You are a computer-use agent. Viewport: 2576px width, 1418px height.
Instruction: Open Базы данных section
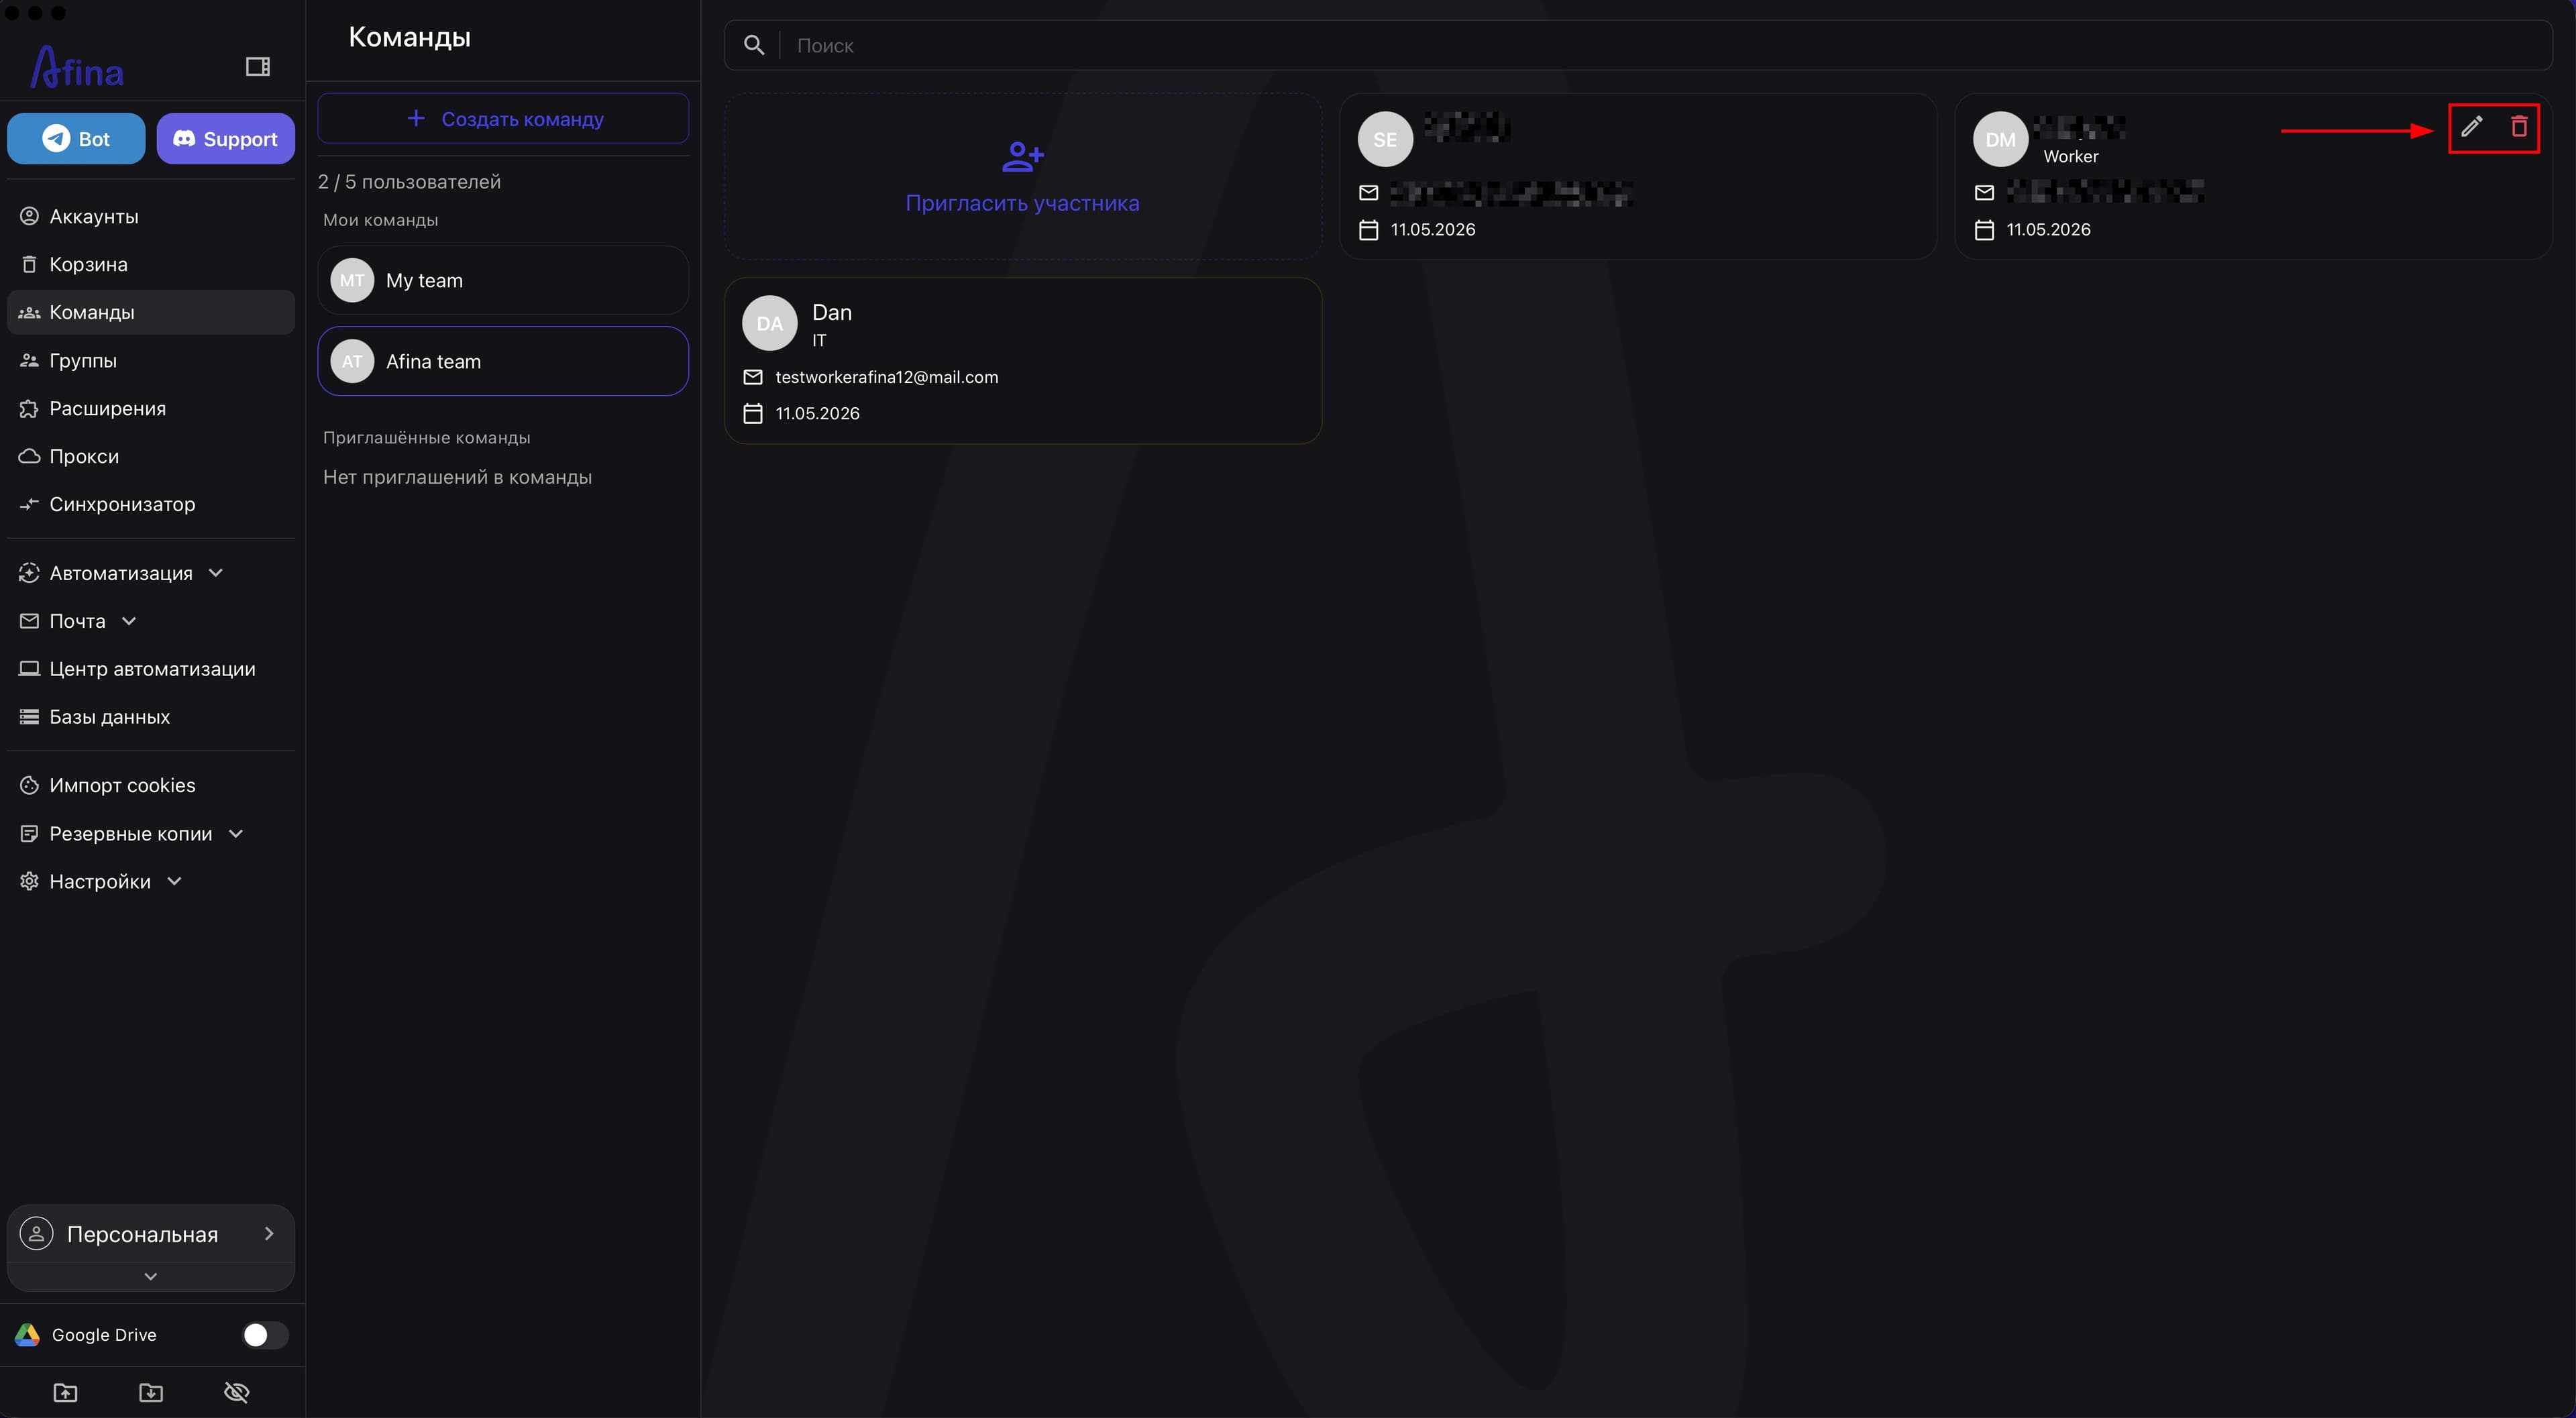click(151, 717)
